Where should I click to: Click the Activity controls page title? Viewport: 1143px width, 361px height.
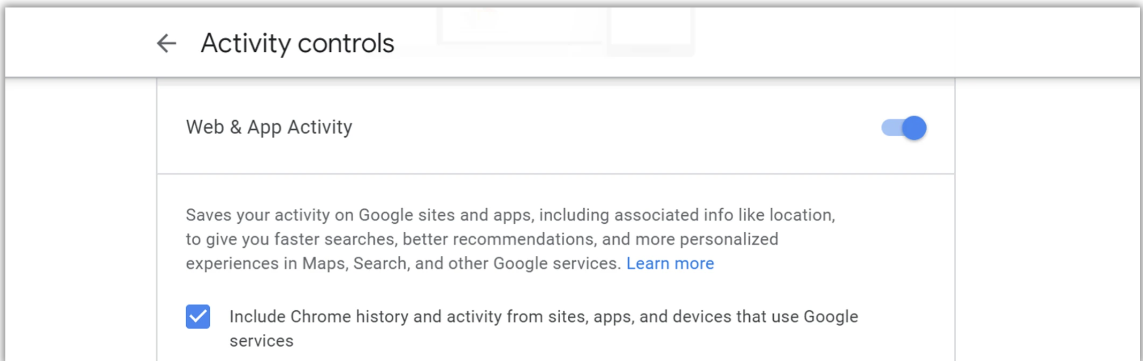click(297, 43)
